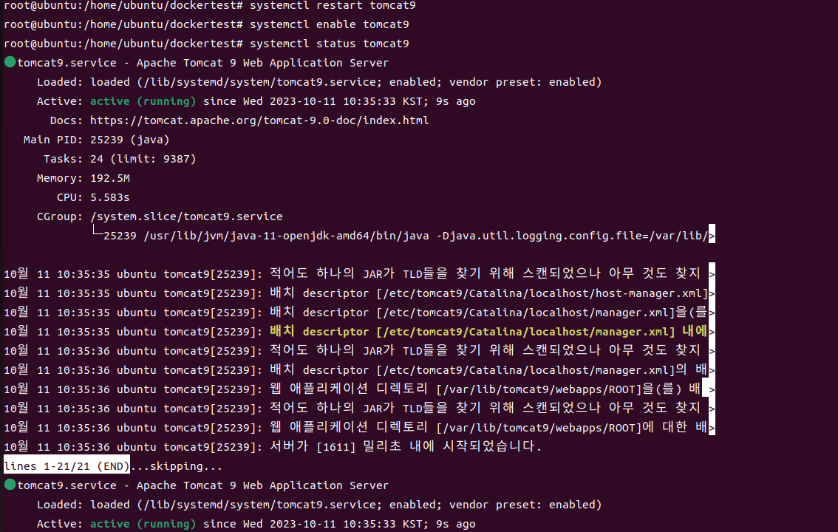Viewport: 838px width, 532px height.
Task: Click the first 'tomcat9.service - Apache Tomcat 9' header
Action: click(202, 63)
